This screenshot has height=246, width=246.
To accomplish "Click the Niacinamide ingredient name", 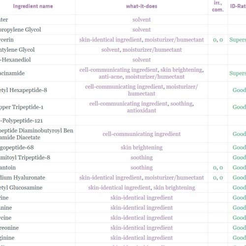I will coord(12,73).
